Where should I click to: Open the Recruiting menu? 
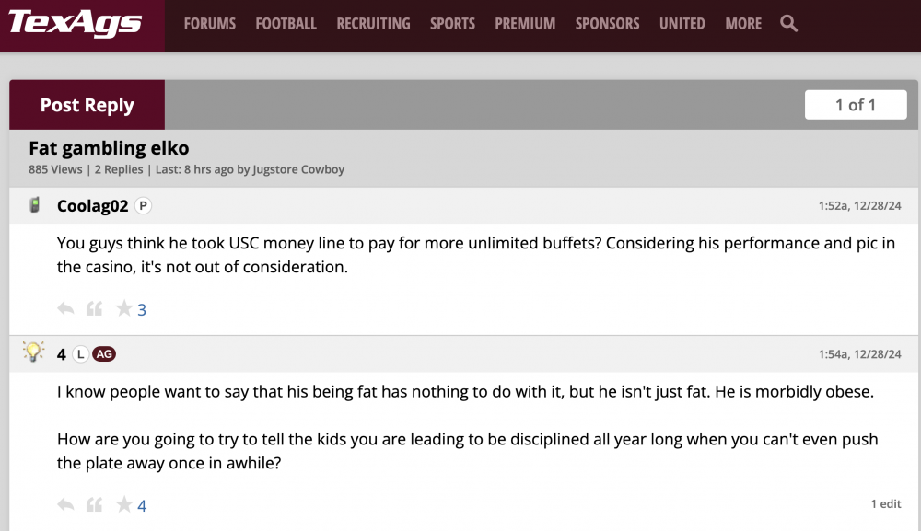(x=373, y=24)
